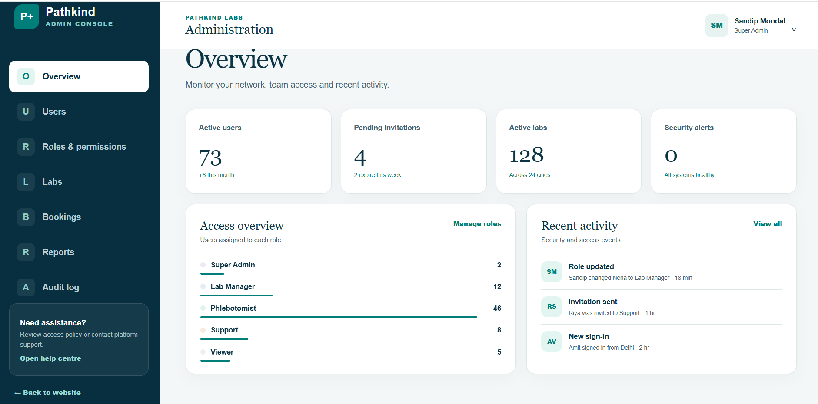
Task: Select the Active labs card
Action: click(569, 151)
